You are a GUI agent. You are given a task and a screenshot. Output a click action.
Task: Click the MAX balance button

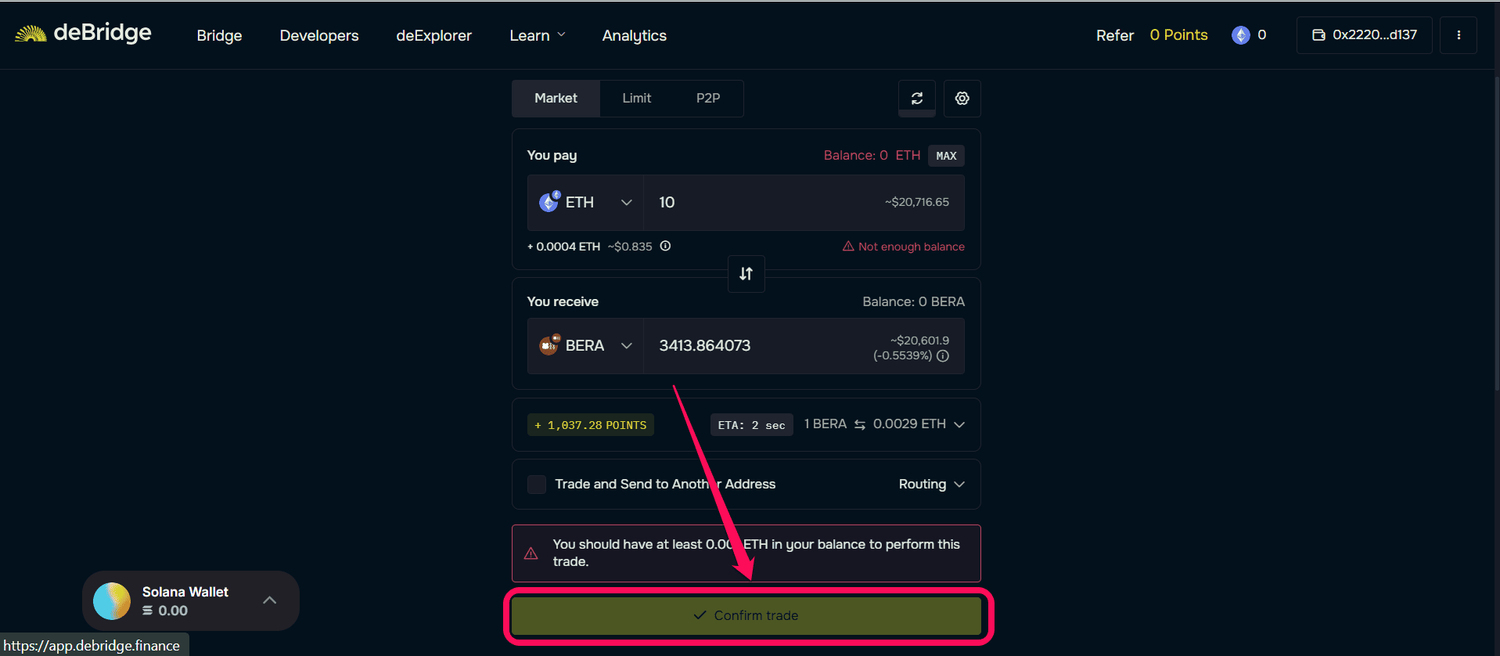[946, 156]
